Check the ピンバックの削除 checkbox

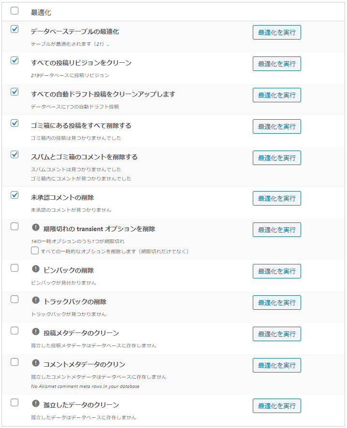pyautogui.click(x=14, y=268)
